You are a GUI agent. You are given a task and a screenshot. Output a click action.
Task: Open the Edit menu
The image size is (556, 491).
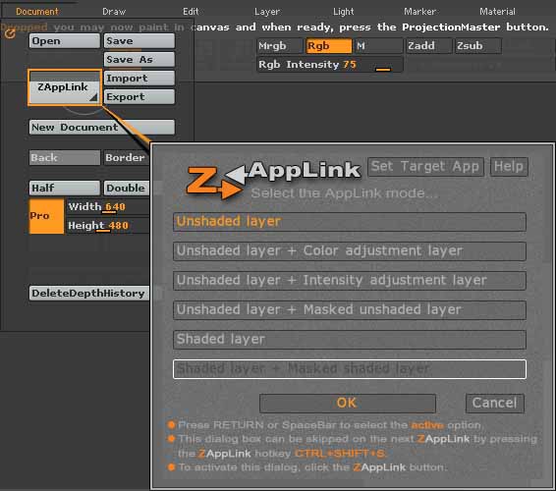coord(191,12)
